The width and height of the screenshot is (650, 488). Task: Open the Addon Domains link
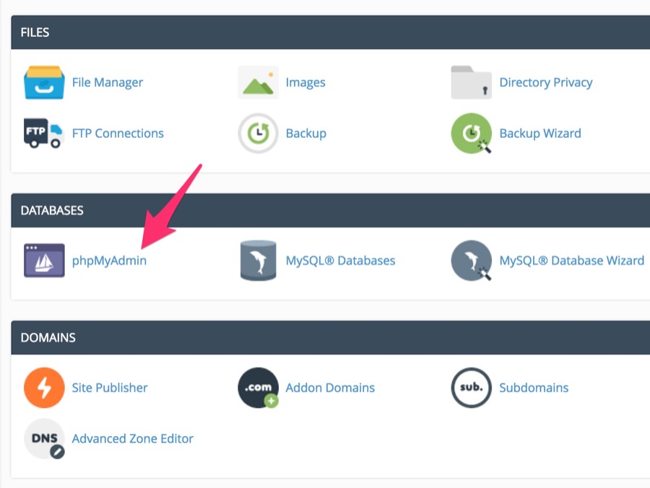(330, 388)
